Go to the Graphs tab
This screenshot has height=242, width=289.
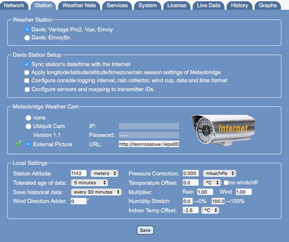coord(267,6)
